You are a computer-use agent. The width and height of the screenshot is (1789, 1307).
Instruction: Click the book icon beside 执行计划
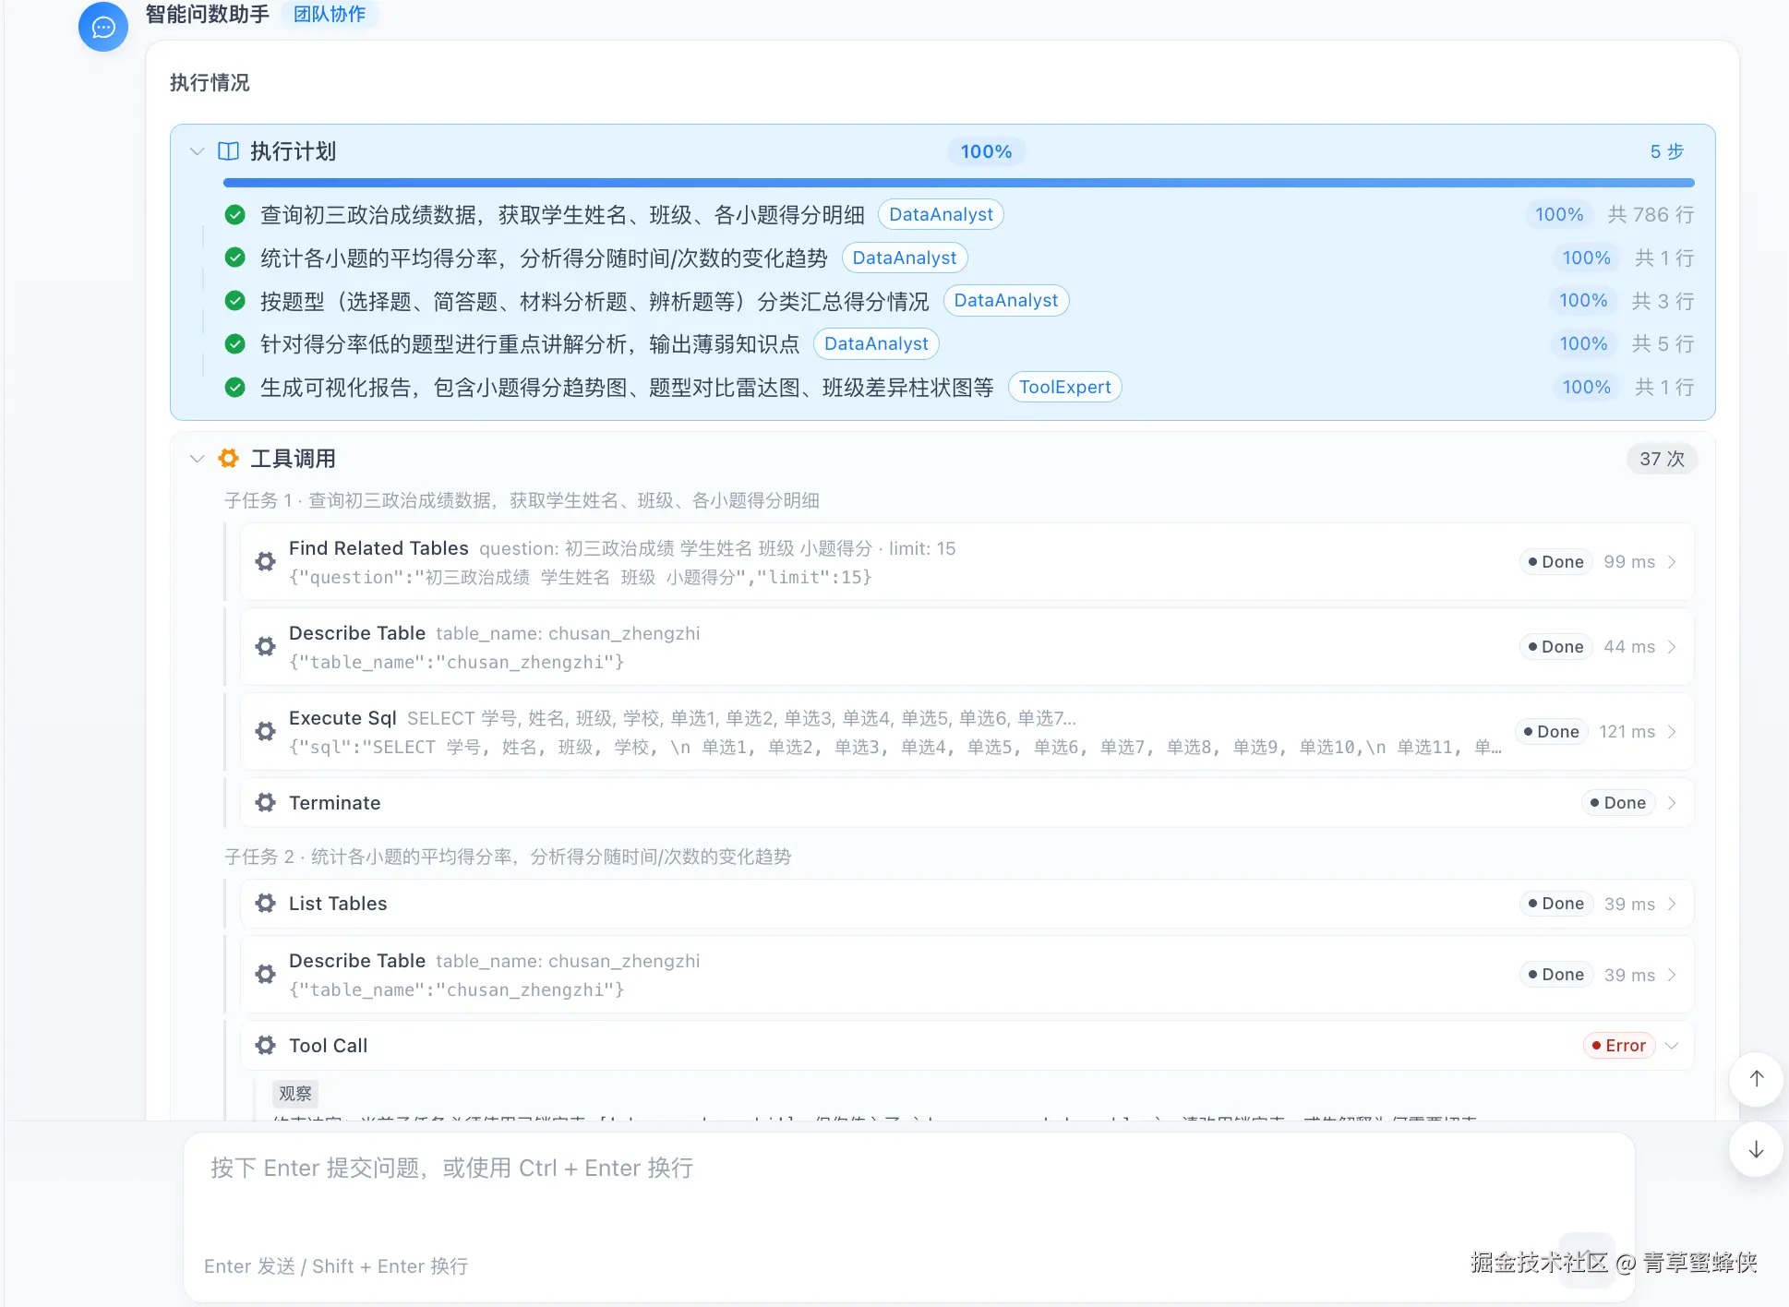click(228, 151)
